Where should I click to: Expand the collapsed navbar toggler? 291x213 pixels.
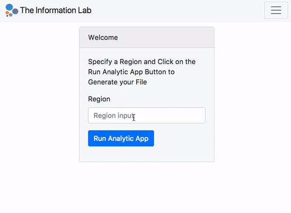pos(276,11)
